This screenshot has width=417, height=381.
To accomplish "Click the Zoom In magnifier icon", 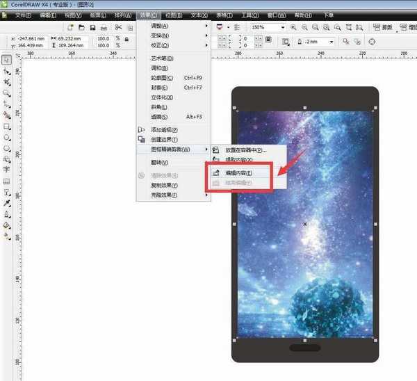I will pyautogui.click(x=293, y=27).
